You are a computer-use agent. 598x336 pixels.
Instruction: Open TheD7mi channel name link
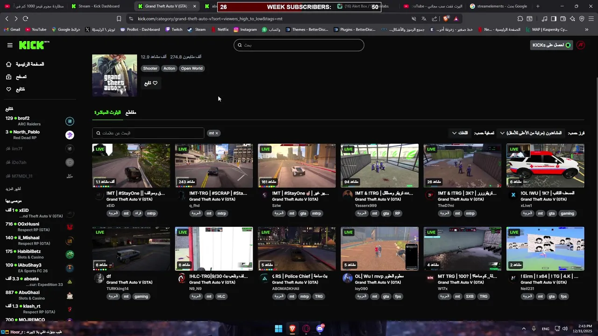click(446, 205)
